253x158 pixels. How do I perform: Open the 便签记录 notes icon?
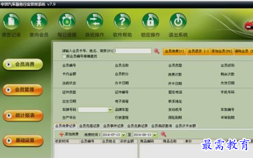(11, 21)
